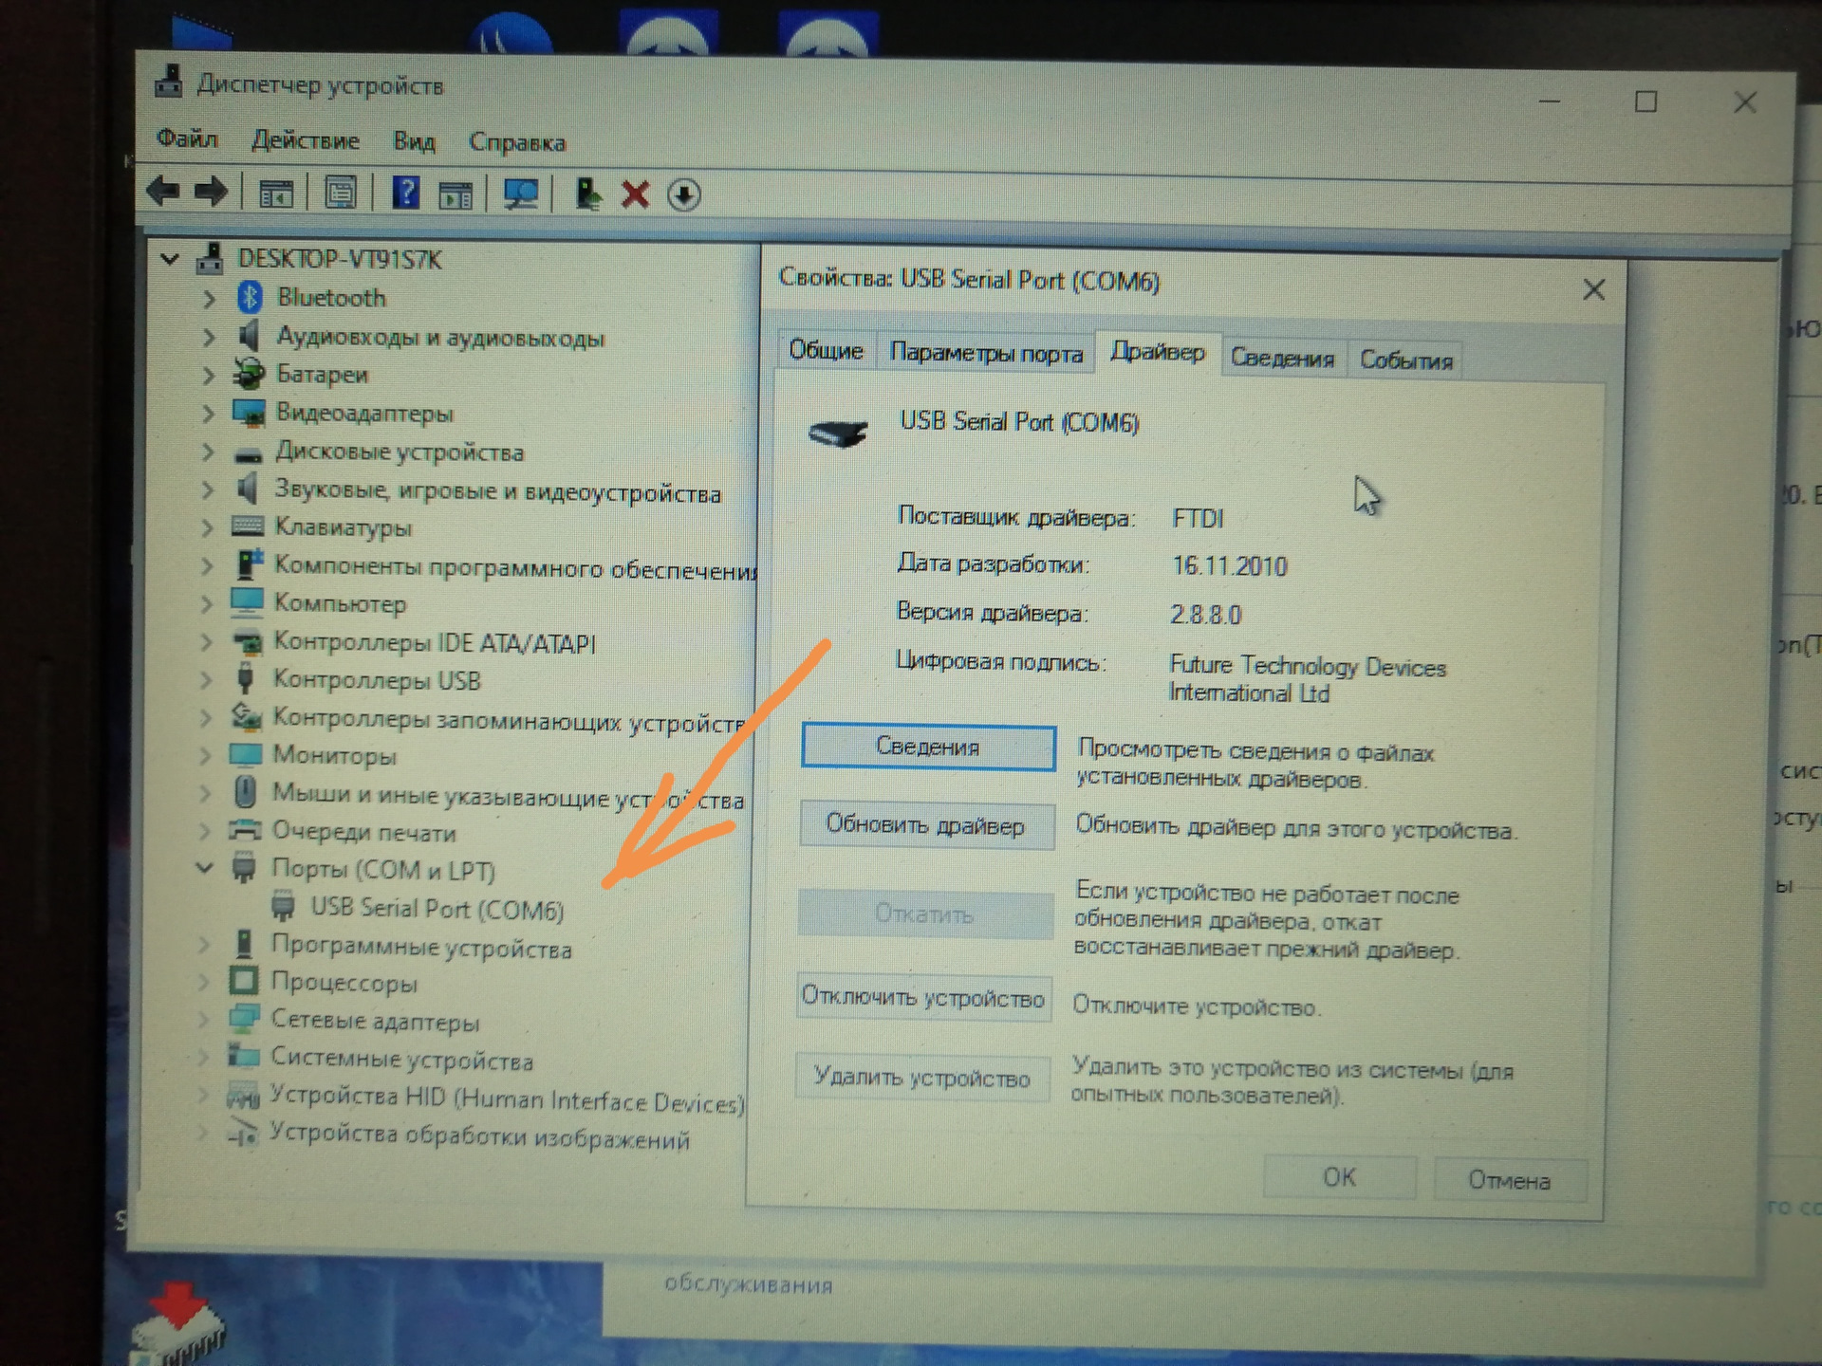The width and height of the screenshot is (1822, 1366).
Task: Select USB Serial Port (COM6) in tree
Action: (x=437, y=909)
